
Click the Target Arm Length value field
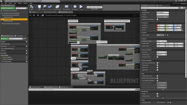pyautogui.click(x=162, y=41)
